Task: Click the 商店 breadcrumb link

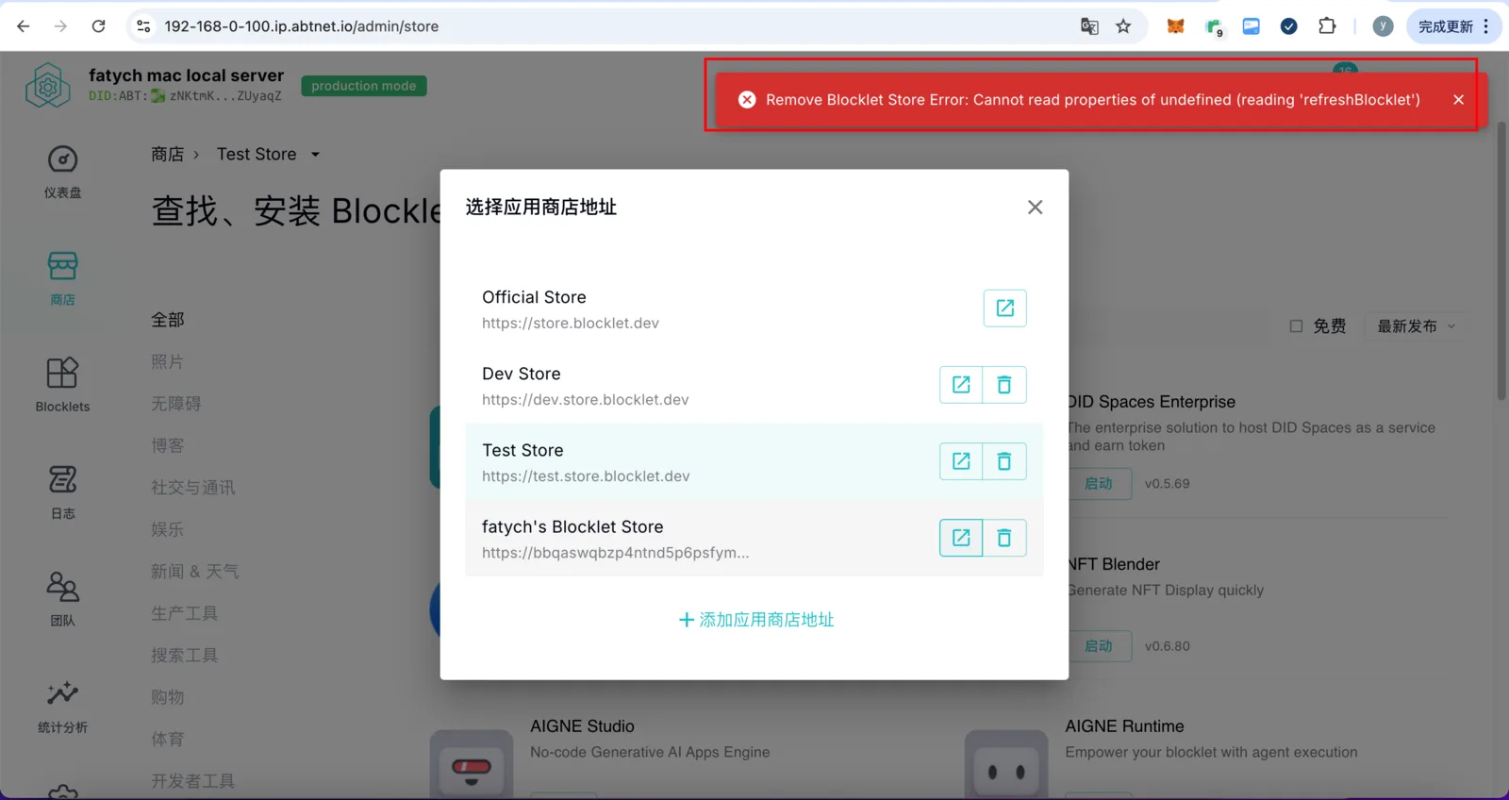Action: click(x=168, y=154)
